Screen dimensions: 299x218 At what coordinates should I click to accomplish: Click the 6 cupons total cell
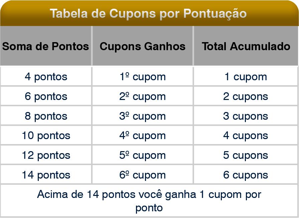pyautogui.click(x=246, y=175)
